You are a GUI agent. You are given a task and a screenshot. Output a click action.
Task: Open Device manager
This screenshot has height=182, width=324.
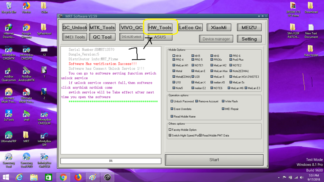pyautogui.click(x=216, y=39)
